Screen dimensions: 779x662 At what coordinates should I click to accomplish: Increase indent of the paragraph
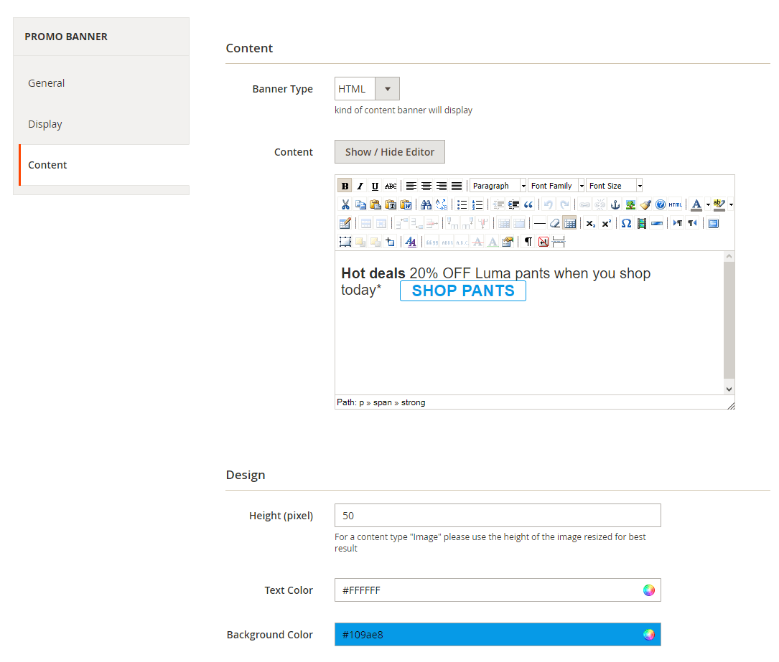click(513, 204)
